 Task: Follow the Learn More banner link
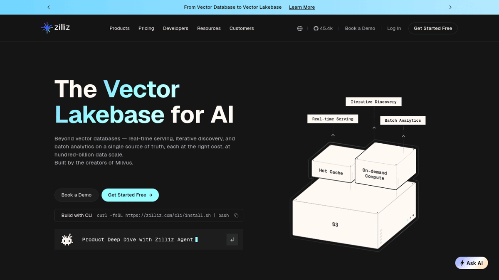tap(302, 7)
